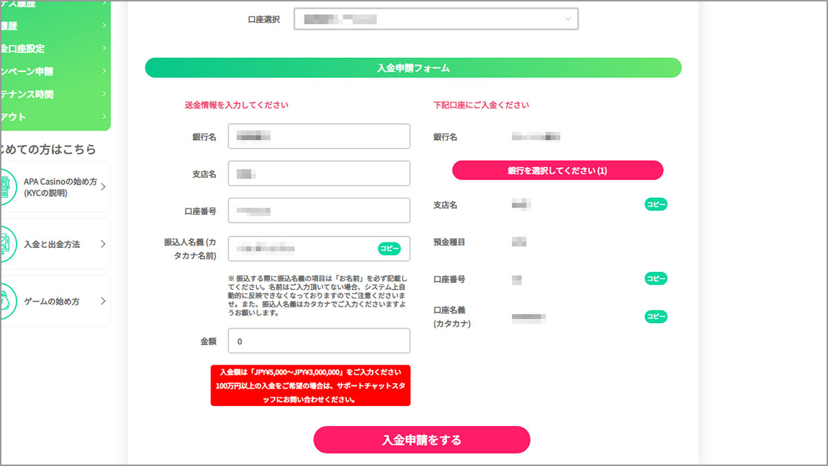The width and height of the screenshot is (828, 466).
Task: Click the 銀行名 input field
Action: point(319,137)
